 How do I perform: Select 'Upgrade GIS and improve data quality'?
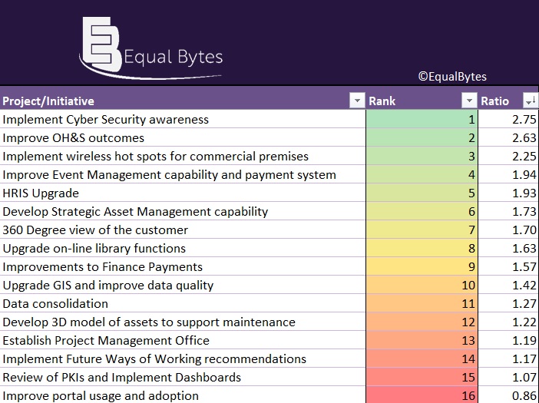[183, 285]
